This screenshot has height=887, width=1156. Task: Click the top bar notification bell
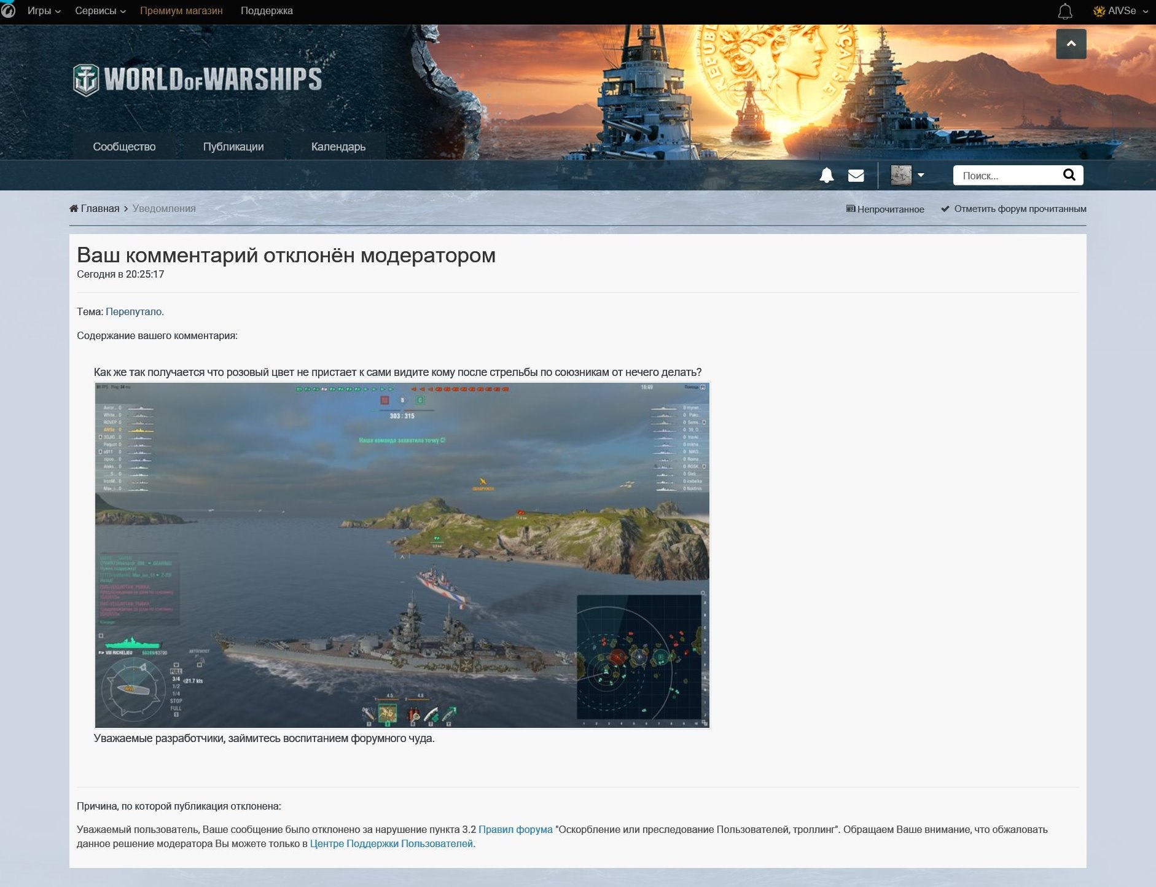(x=1065, y=11)
